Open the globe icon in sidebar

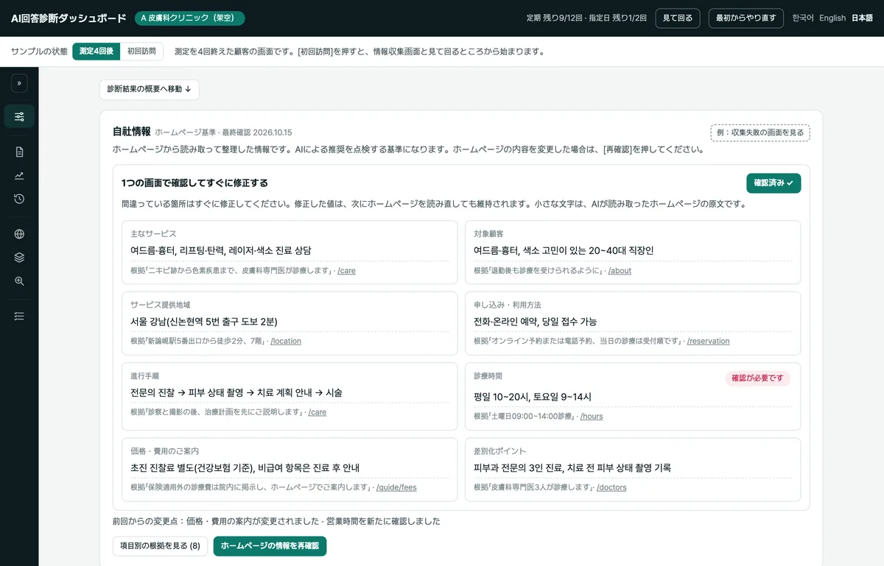[19, 235]
